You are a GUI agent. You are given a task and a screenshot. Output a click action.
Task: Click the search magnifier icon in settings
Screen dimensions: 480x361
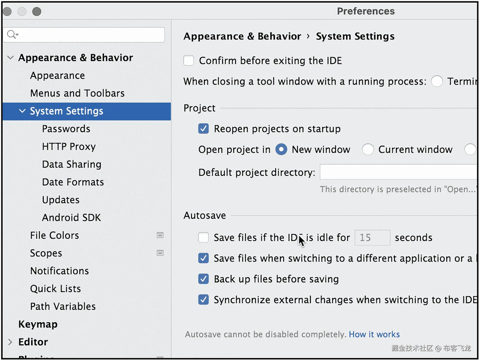point(12,34)
